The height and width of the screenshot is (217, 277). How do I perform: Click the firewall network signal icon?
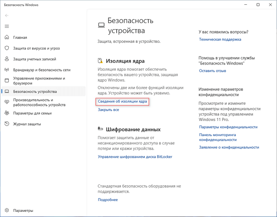point(6,70)
